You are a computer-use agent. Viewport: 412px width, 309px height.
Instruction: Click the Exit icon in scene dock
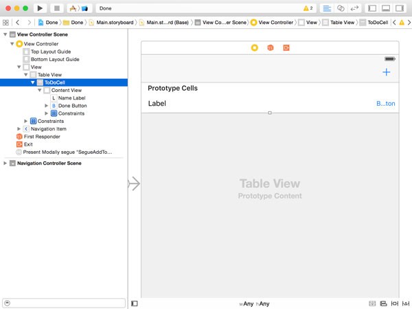286,48
